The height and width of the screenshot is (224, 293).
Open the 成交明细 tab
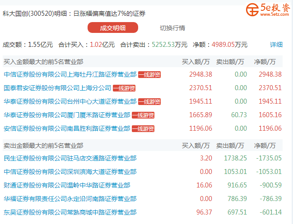[x=113, y=28]
